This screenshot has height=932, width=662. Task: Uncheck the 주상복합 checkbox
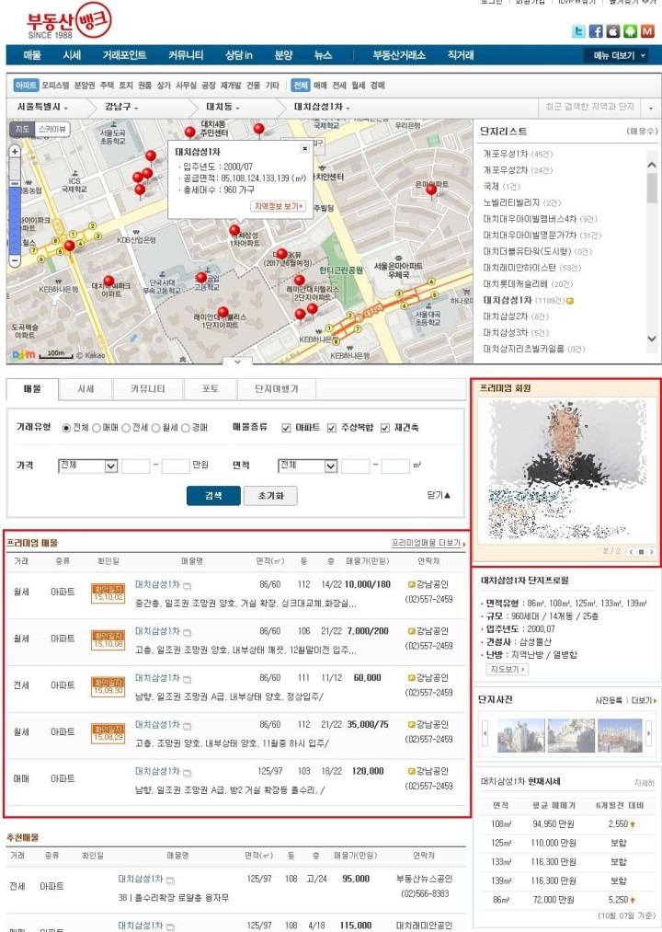tap(332, 428)
